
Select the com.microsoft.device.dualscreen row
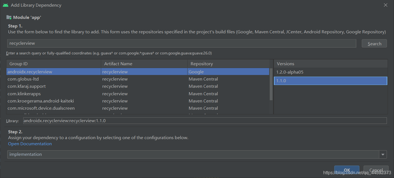[138, 108]
